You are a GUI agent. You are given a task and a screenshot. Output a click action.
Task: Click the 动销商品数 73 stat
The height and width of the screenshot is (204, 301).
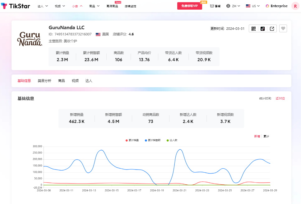151,118
